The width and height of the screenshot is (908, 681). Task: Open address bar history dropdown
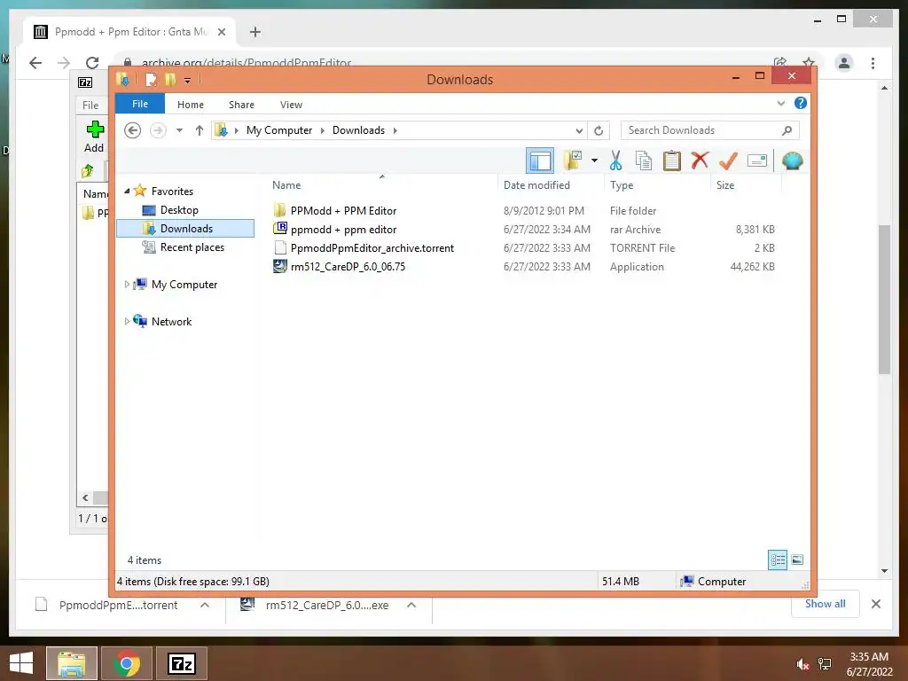(578, 131)
